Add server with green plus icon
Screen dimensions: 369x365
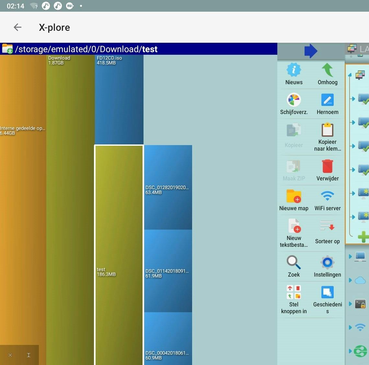(363, 237)
